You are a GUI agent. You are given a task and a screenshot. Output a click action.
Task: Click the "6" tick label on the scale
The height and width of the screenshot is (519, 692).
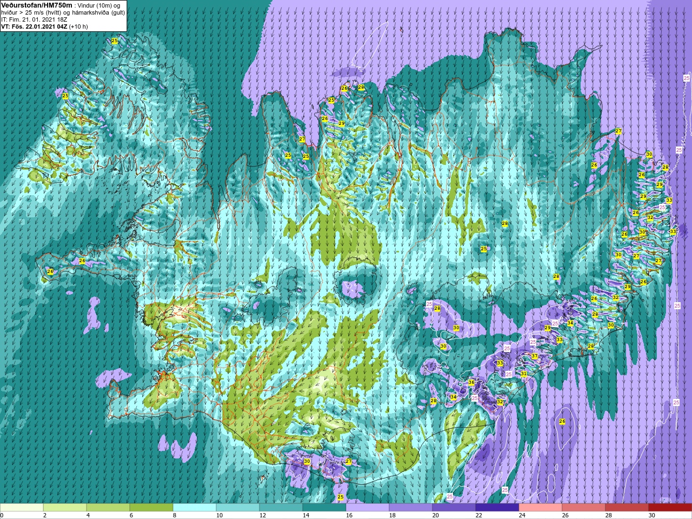(x=131, y=515)
